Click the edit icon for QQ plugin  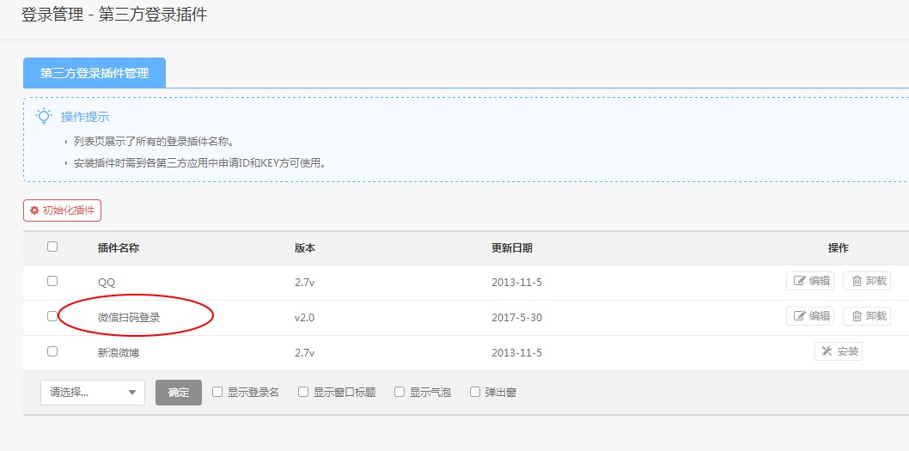click(800, 281)
